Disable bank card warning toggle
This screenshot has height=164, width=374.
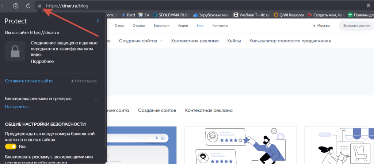(11, 147)
